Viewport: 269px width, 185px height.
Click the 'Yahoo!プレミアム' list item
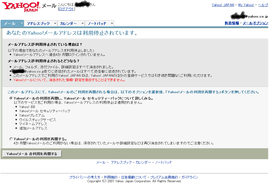(32, 115)
